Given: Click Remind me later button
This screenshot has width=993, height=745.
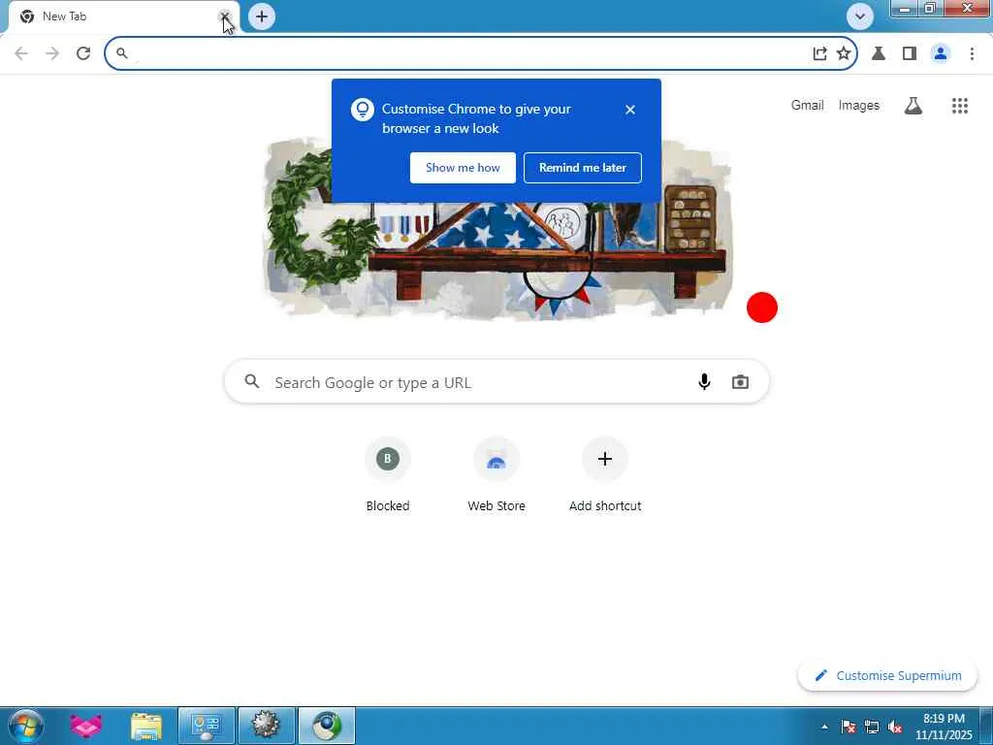Looking at the screenshot, I should (583, 168).
